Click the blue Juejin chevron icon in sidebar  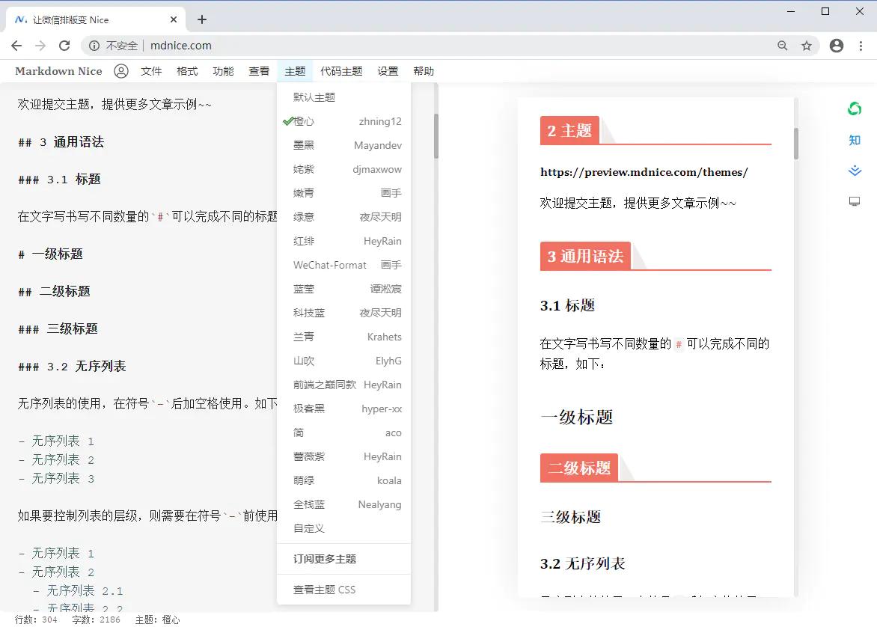854,170
